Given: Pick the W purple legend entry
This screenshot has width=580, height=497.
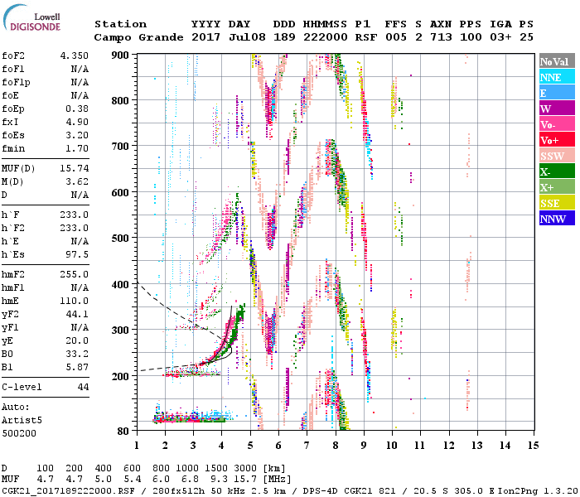Looking at the screenshot, I should click(553, 109).
